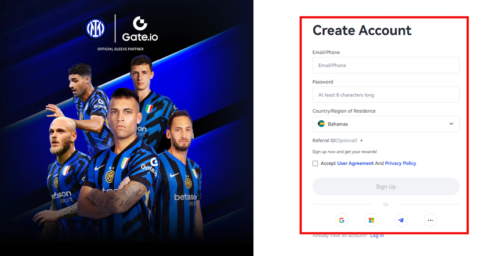Click the Sign Up button
This screenshot has height=256, width=493.
pyautogui.click(x=386, y=186)
